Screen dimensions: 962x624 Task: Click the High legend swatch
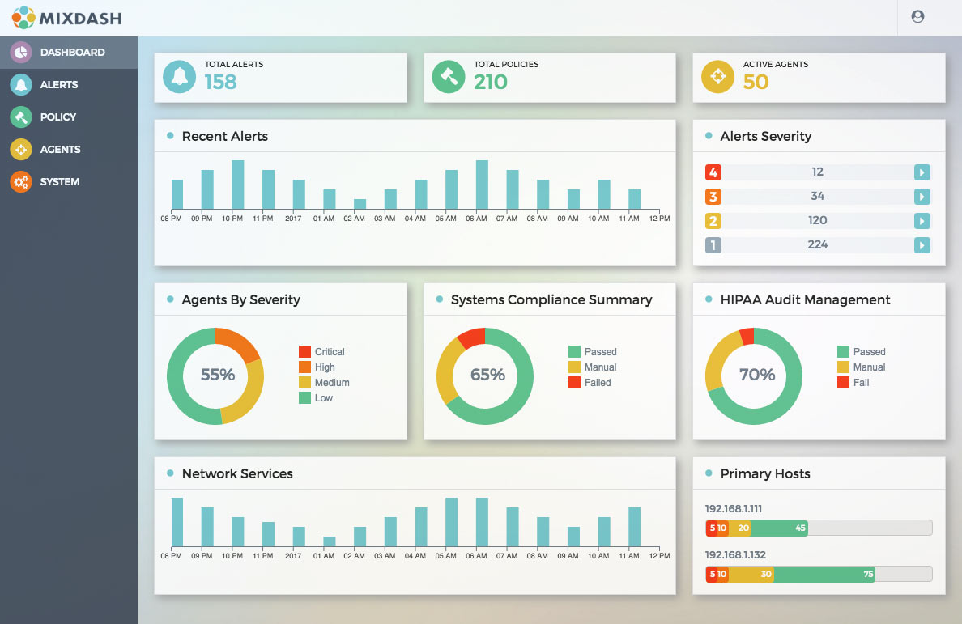click(x=305, y=367)
